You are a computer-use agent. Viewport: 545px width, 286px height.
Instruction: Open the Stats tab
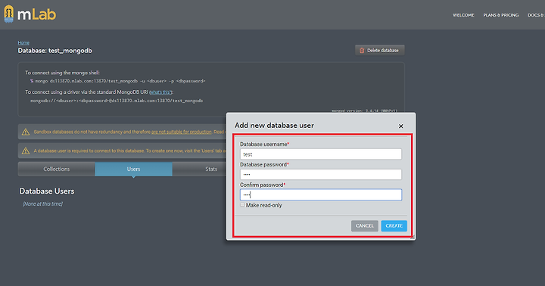(x=211, y=169)
